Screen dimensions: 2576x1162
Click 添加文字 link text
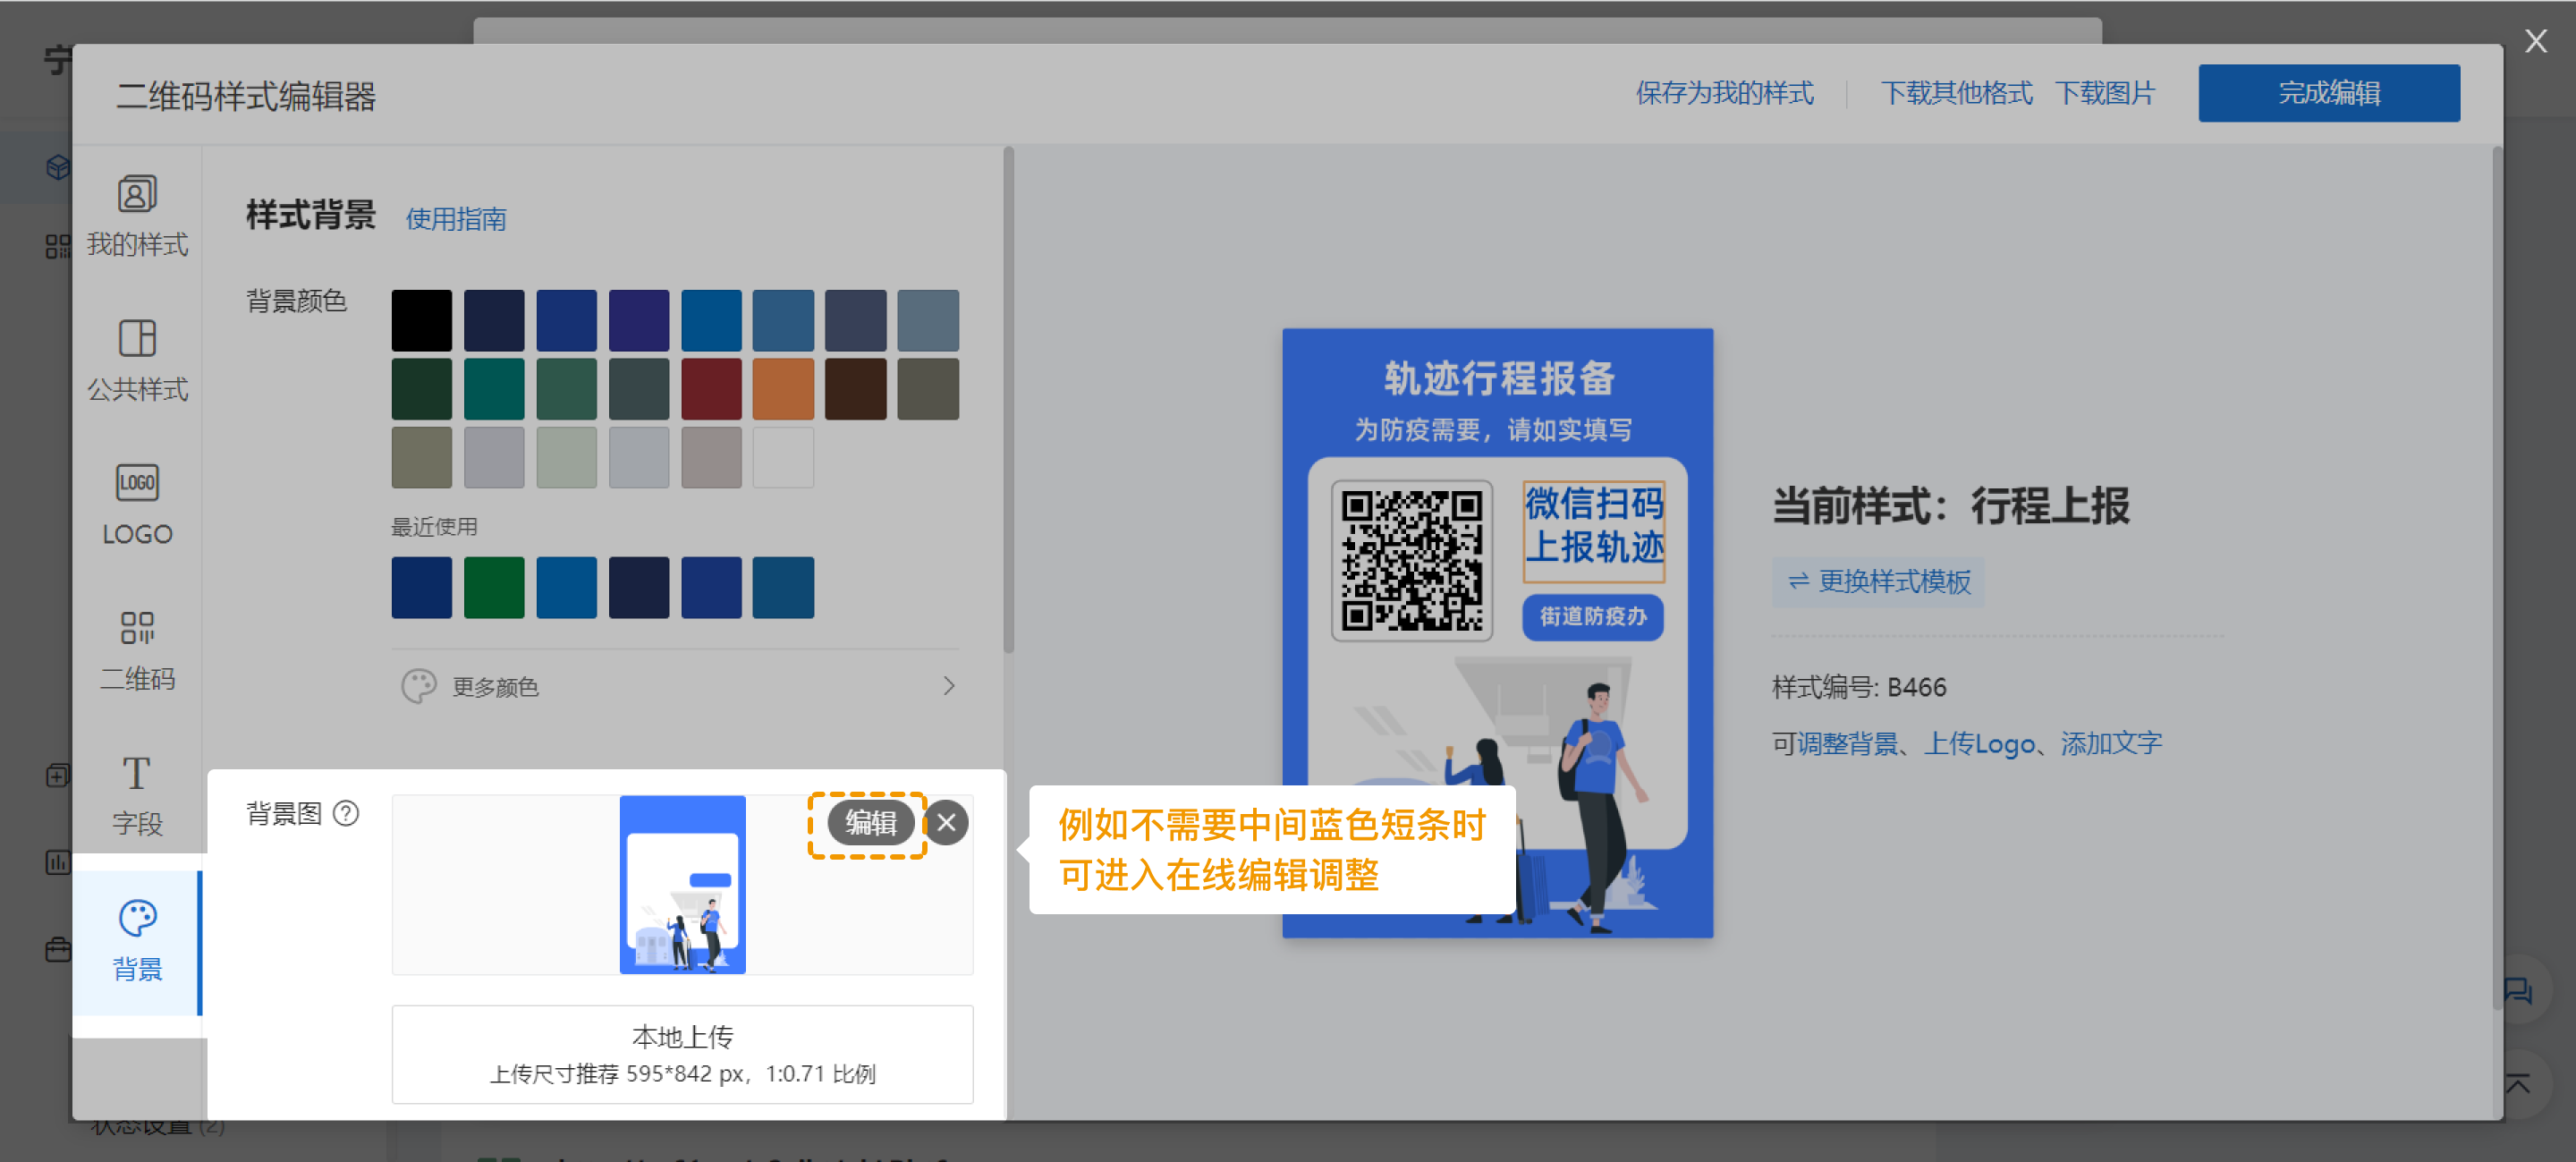tap(2111, 743)
